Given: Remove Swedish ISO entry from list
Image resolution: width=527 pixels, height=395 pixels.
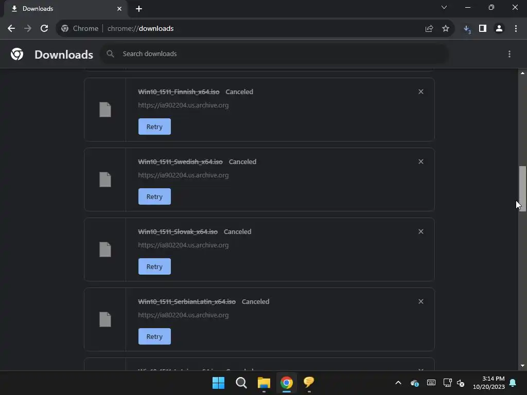Looking at the screenshot, I should pos(421,161).
